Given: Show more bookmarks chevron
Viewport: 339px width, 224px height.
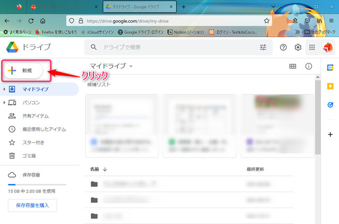Looking at the screenshot, I should pos(297,32).
